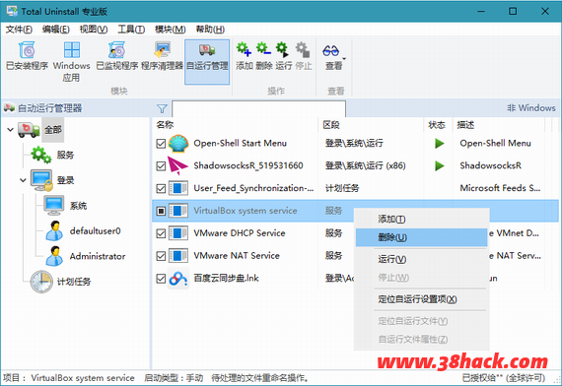Image resolution: width=562 pixels, height=386 pixels.
Task: Select the VMware NAT Service row name
Action: pyautogui.click(x=237, y=256)
